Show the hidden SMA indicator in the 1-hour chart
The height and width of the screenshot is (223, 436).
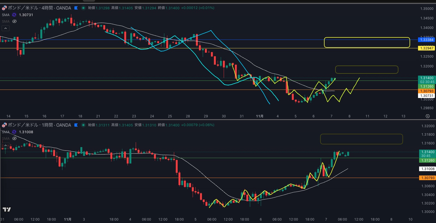[x=14, y=138]
